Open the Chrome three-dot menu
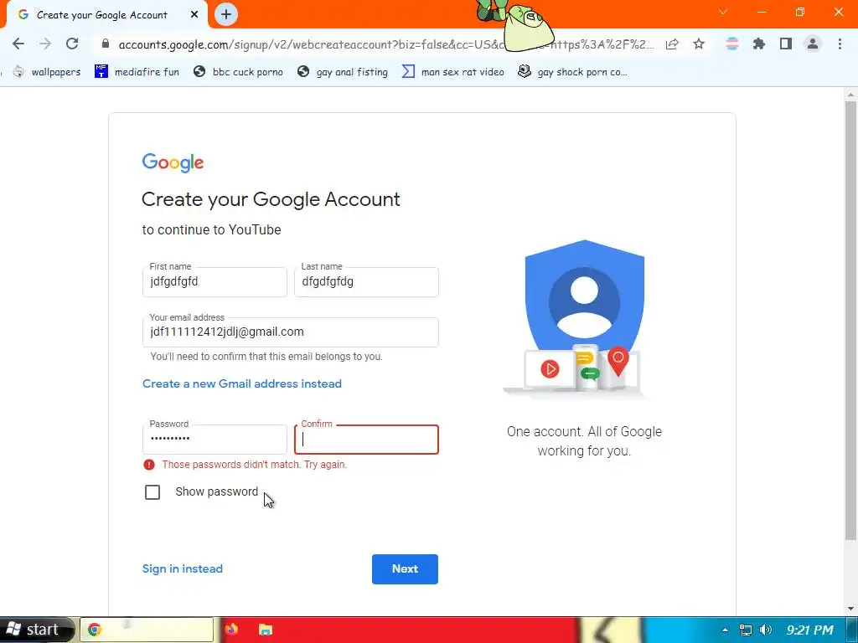Screen dimensions: 858x643 pos(840,44)
